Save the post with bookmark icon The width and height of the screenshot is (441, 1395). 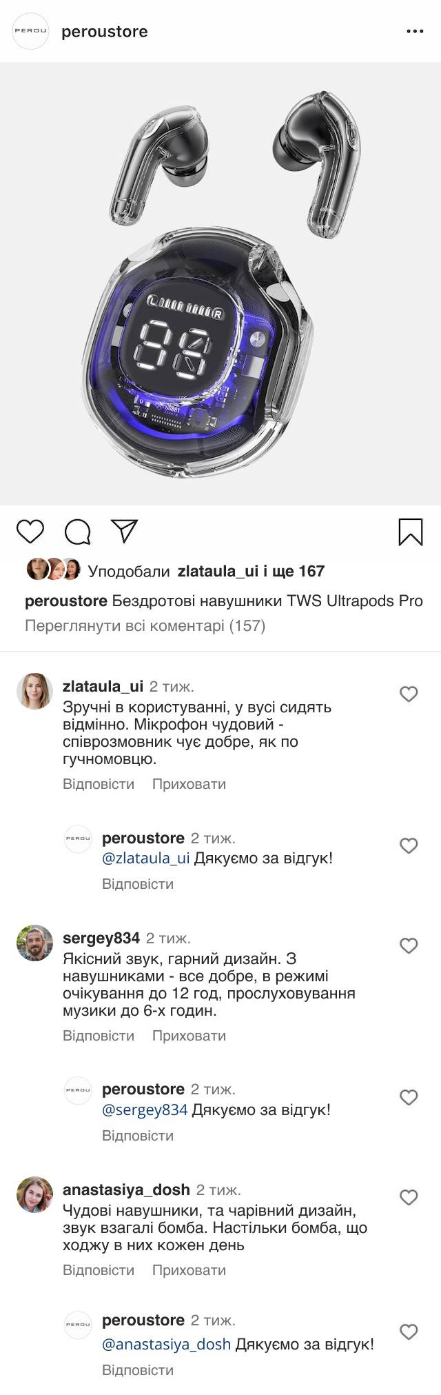[x=411, y=532]
